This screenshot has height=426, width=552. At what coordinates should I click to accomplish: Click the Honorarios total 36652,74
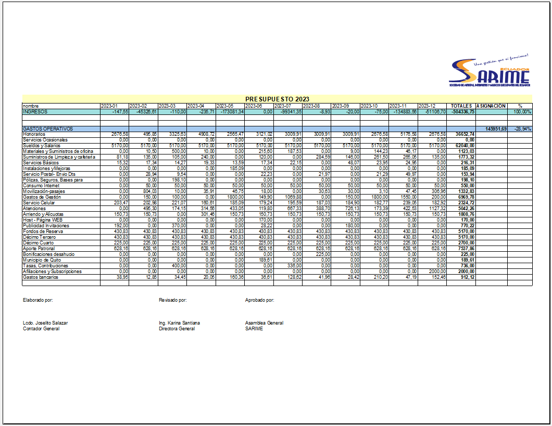click(x=465, y=134)
